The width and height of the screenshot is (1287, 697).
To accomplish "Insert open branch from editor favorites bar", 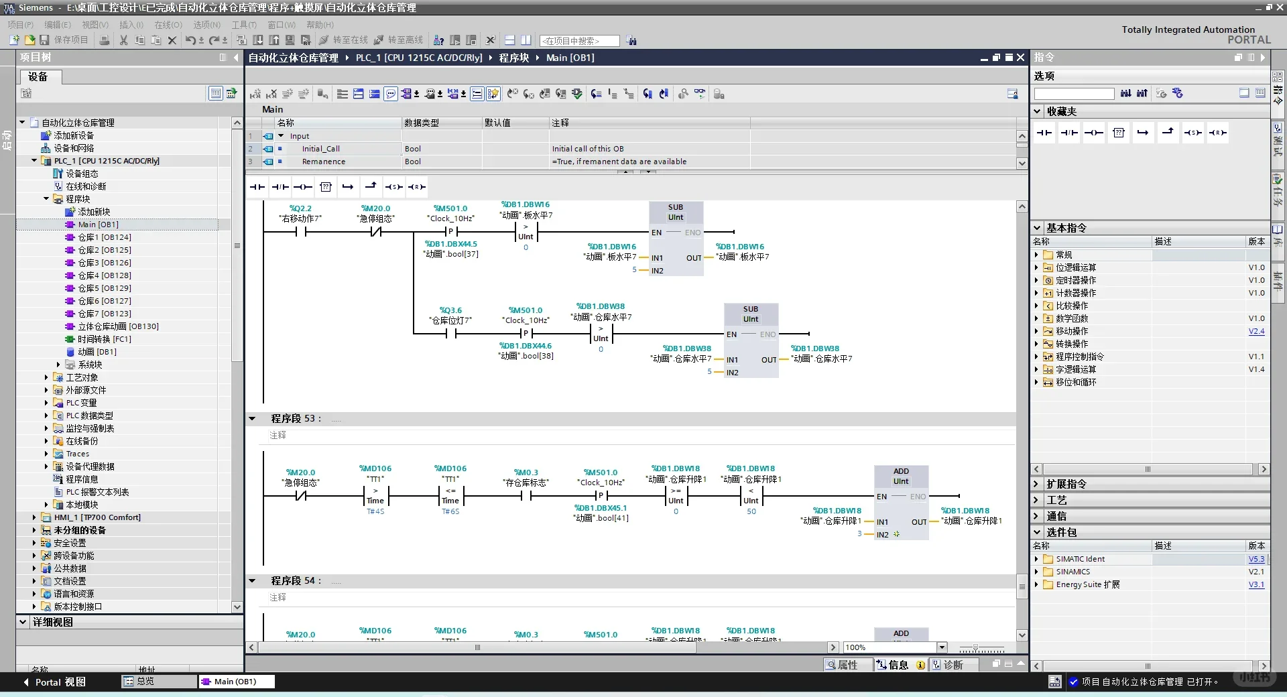I will (348, 187).
